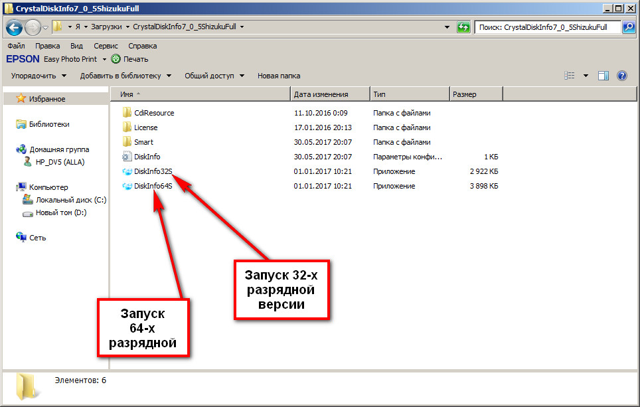The width and height of the screenshot is (640, 407).
Task: Sort by the Тип column header
Action: (410, 94)
